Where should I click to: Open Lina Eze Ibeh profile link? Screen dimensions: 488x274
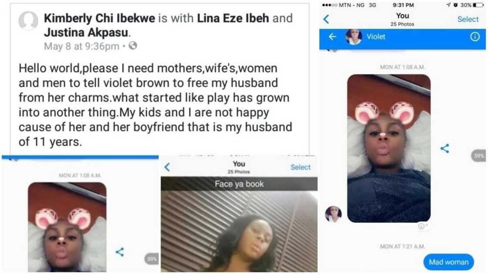(233, 18)
